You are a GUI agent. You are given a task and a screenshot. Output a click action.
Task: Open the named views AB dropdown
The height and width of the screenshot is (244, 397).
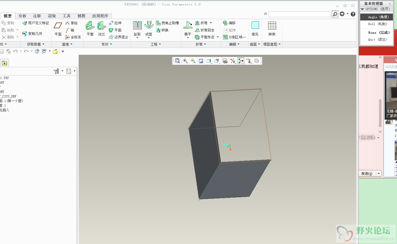pyautogui.click(x=217, y=61)
